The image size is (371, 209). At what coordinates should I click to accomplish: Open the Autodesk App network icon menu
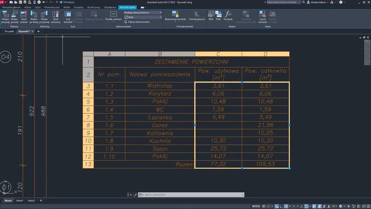point(332,2)
